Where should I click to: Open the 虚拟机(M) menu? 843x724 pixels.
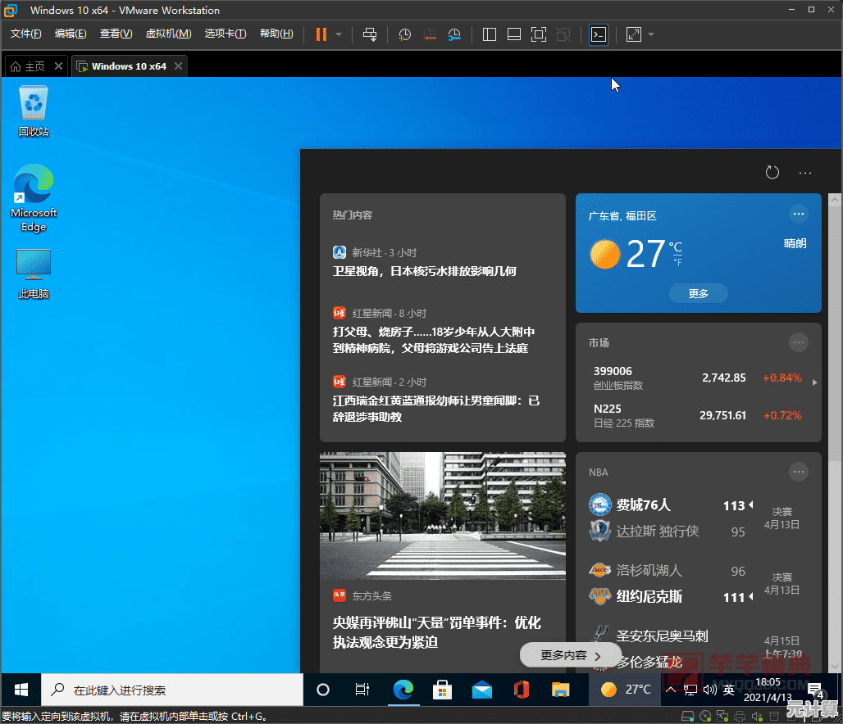pyautogui.click(x=168, y=34)
